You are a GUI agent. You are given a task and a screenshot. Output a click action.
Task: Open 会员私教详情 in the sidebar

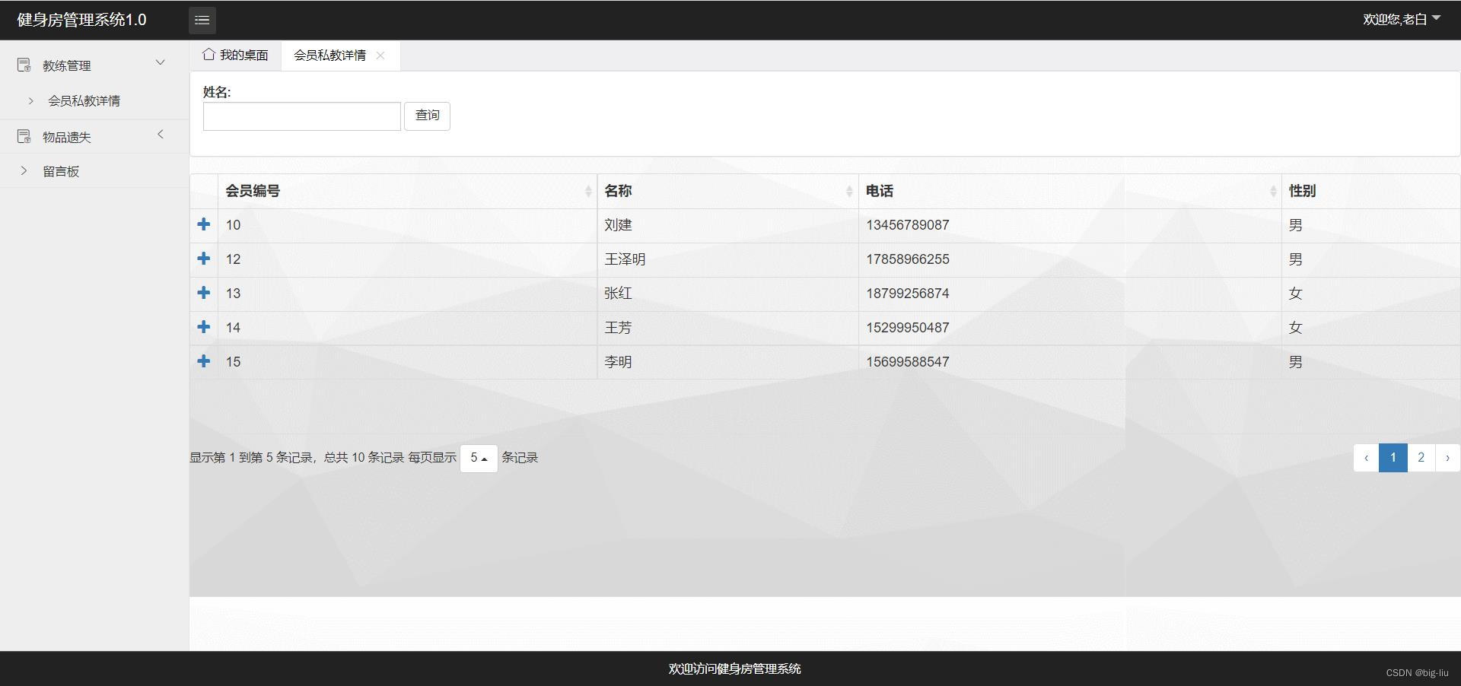pos(84,100)
